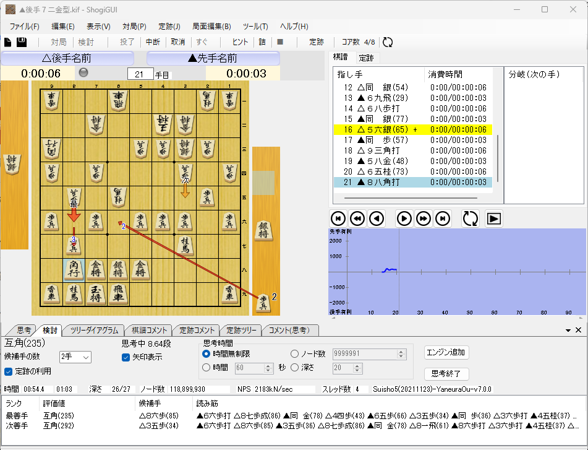The height and width of the screenshot is (450, 588).
Task: Open the 局面編集(B) menu
Action: [x=211, y=27]
